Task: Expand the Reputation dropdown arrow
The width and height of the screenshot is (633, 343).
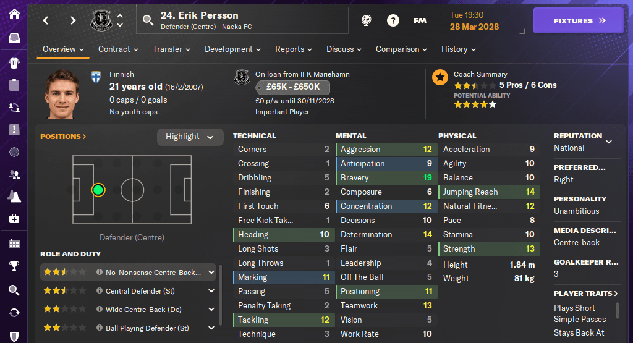Action: pos(609,142)
